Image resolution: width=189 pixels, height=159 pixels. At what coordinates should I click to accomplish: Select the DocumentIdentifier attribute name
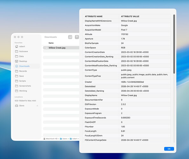pos(94,100)
